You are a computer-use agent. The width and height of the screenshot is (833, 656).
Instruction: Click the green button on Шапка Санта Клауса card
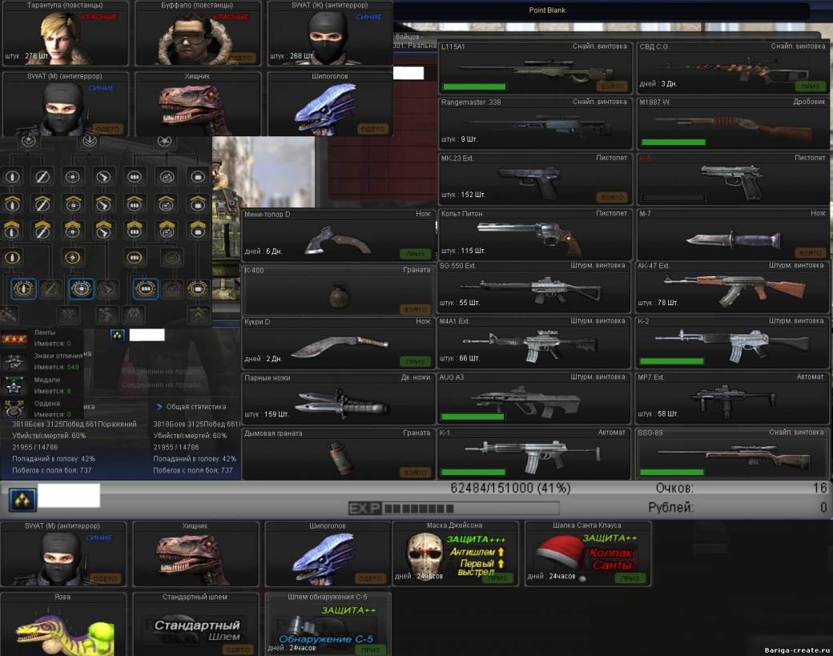pos(630,578)
